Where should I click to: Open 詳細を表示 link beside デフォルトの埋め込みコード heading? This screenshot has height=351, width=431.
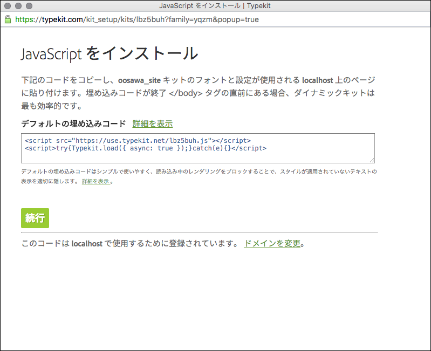pos(153,124)
